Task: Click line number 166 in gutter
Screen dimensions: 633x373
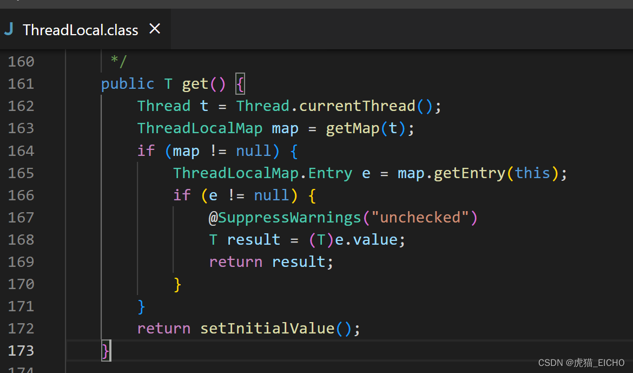Action: point(21,195)
